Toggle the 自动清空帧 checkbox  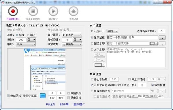tap(95, 97)
